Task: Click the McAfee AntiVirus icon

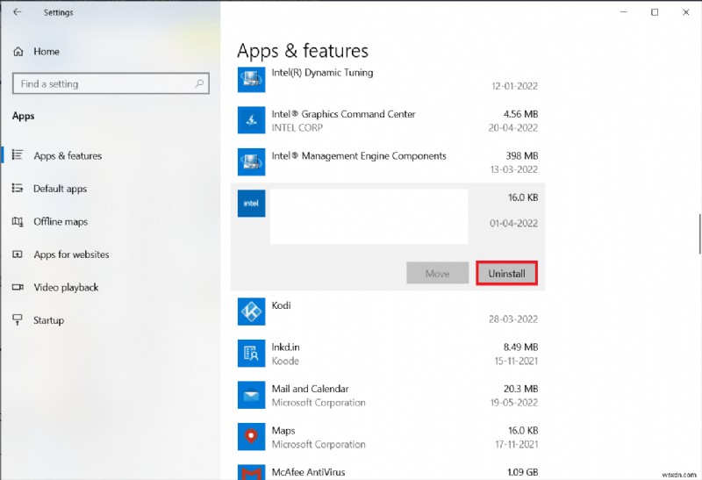Action: (x=251, y=472)
